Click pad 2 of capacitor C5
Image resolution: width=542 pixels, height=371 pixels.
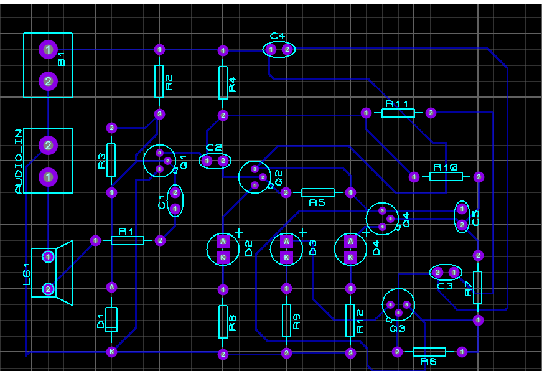point(462,224)
